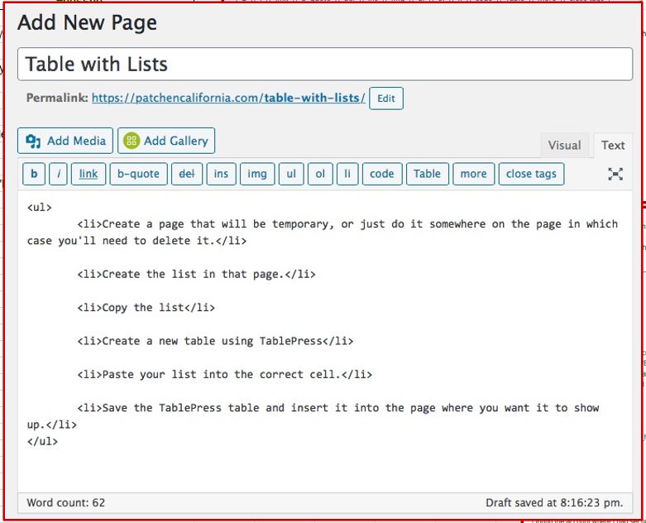
Task: Click the close tags button
Action: 531,174
